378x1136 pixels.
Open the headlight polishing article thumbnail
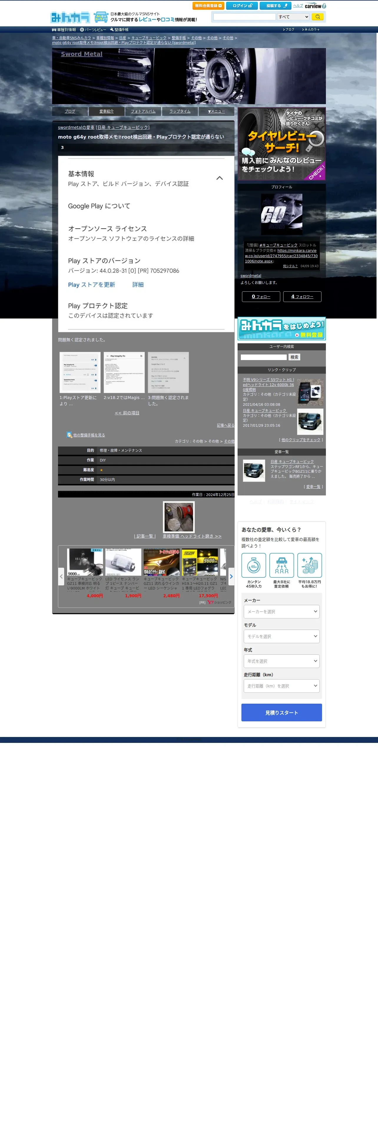tap(179, 517)
